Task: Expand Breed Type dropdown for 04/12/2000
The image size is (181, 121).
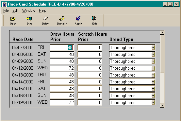Action: 153,68
